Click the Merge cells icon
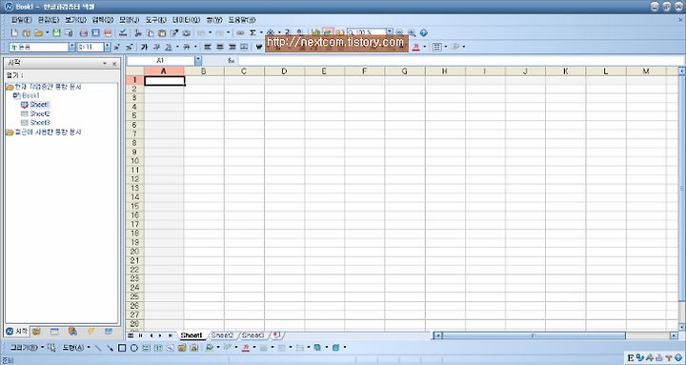The image size is (686, 365). tap(244, 47)
